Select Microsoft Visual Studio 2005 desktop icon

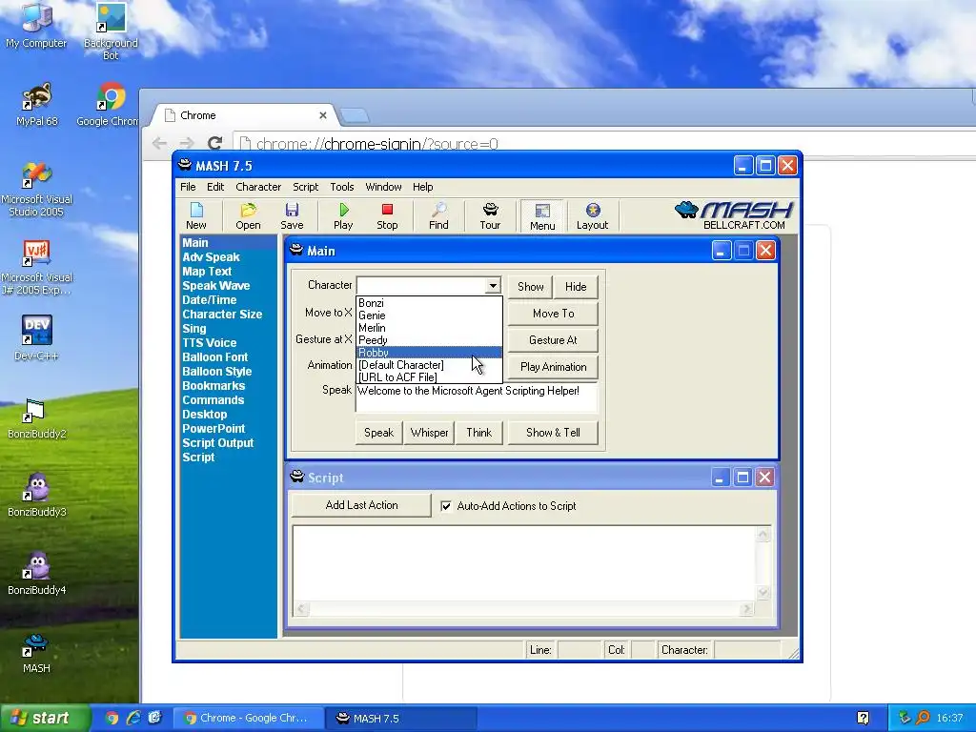(x=37, y=190)
